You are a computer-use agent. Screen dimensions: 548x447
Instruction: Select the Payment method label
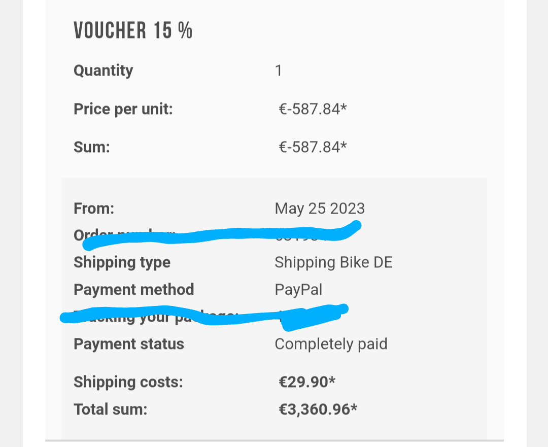click(133, 290)
